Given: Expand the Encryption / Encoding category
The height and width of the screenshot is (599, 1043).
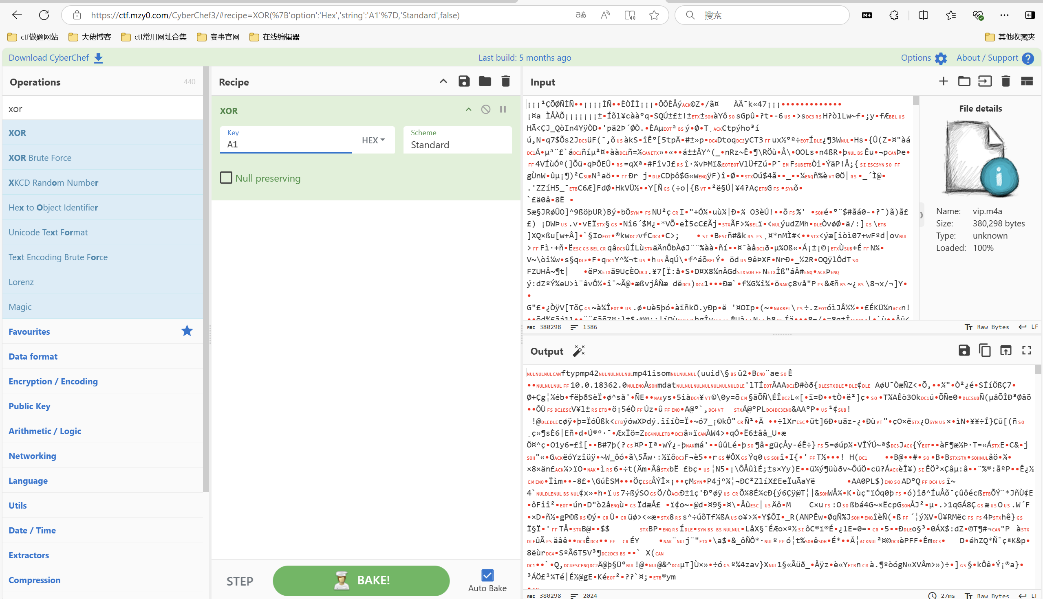Looking at the screenshot, I should 103,382.
